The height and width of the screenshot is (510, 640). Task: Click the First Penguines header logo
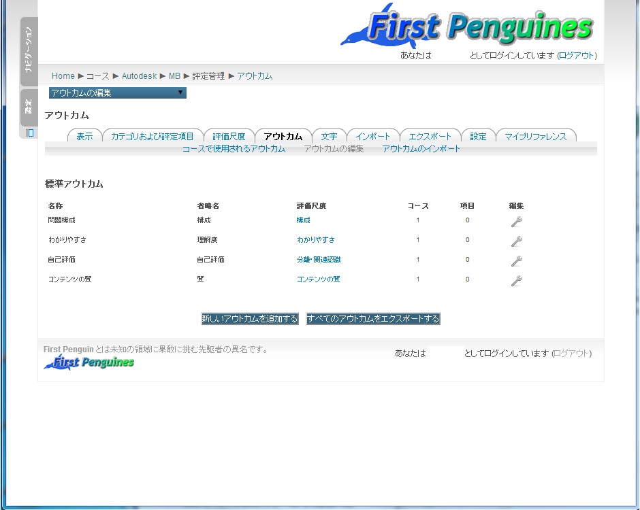[467, 27]
